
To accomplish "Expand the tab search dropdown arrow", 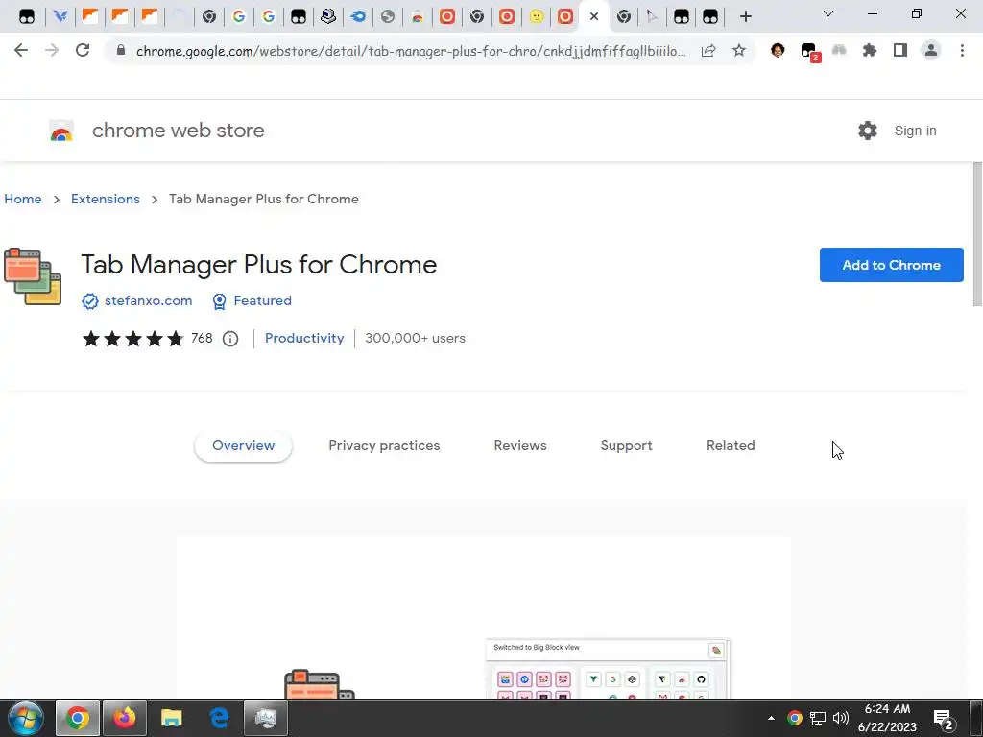I will click(x=828, y=13).
